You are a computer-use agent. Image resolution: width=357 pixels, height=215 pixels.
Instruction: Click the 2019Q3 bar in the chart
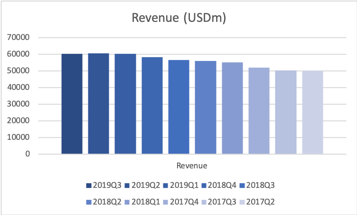click(72, 104)
